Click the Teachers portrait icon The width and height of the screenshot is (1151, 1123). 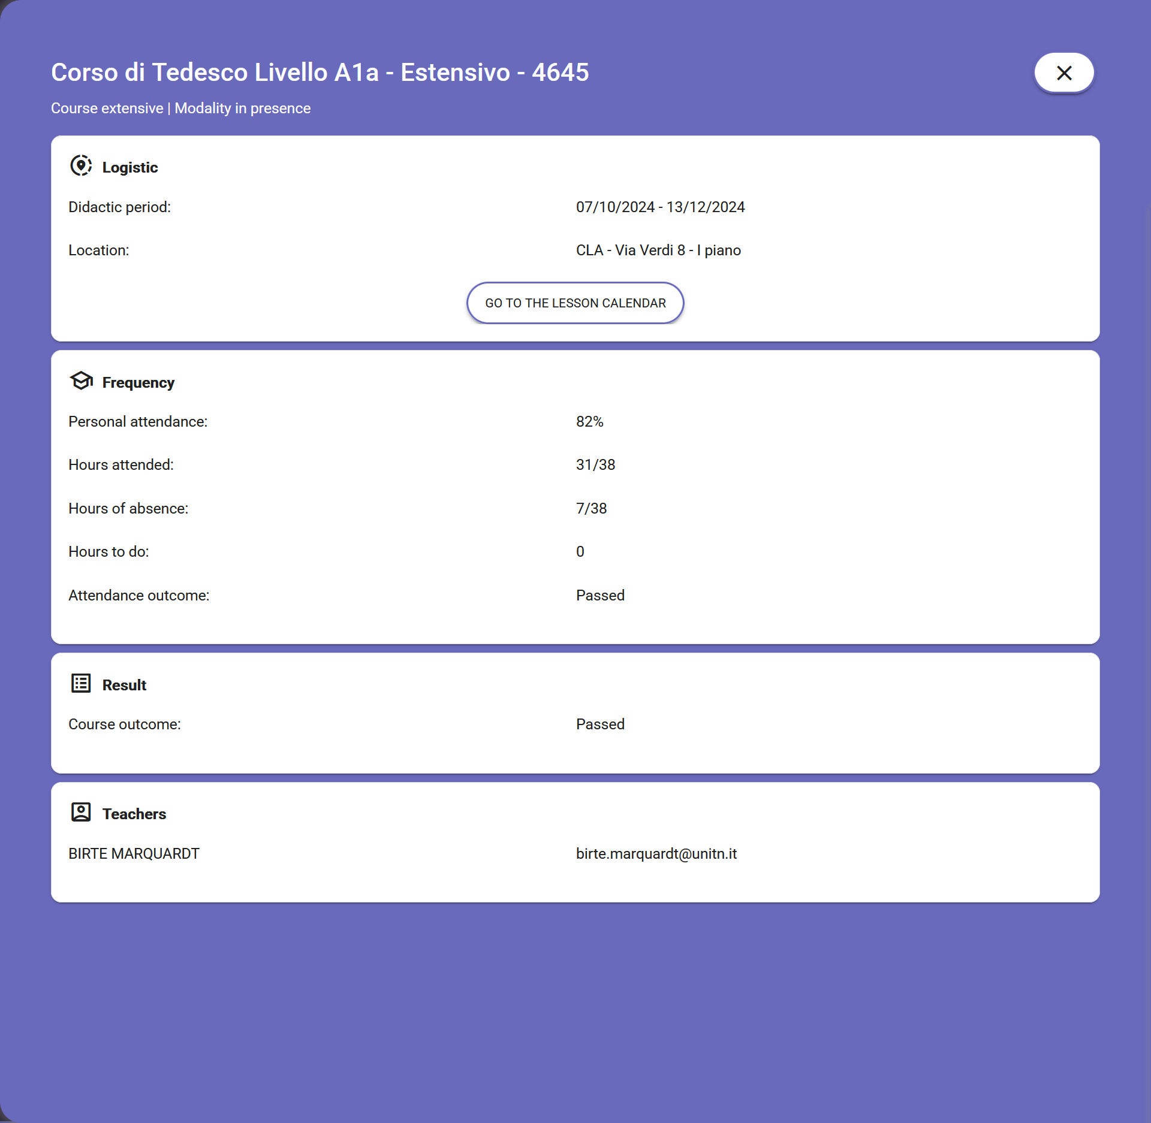[x=81, y=812]
